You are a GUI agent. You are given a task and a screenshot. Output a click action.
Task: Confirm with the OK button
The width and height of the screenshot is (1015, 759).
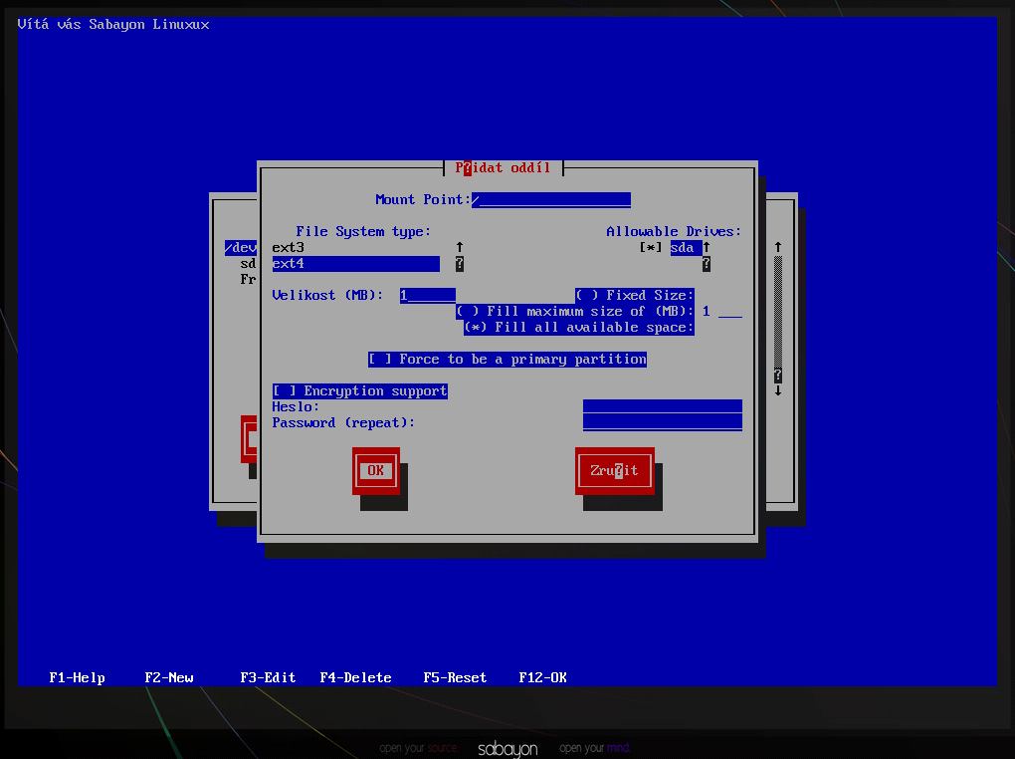376,470
